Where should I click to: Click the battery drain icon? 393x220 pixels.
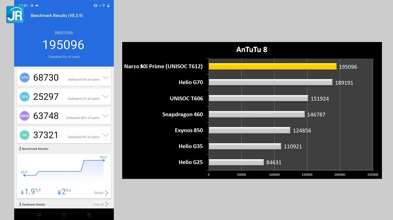point(59,193)
